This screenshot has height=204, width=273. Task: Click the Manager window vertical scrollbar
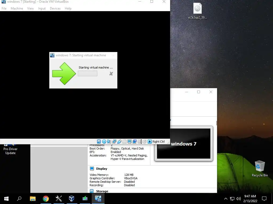216,123
